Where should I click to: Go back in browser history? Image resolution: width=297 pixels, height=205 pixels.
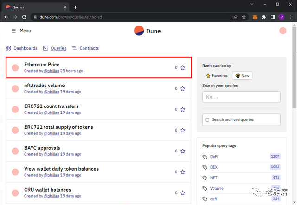pos(6,17)
